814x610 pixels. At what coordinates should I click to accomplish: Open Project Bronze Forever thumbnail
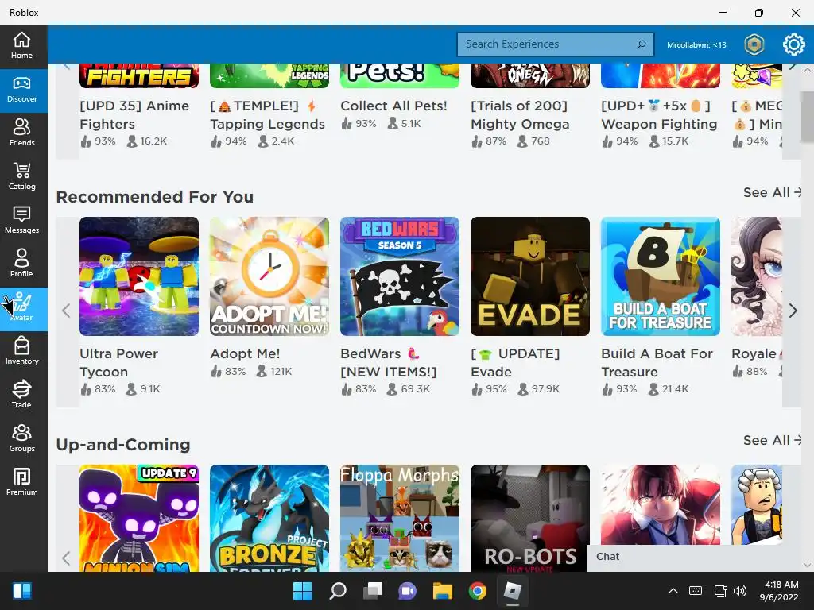coord(269,518)
